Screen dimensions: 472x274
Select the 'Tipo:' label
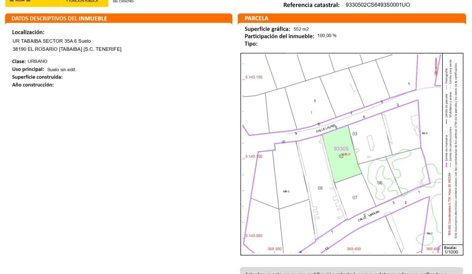click(x=251, y=43)
